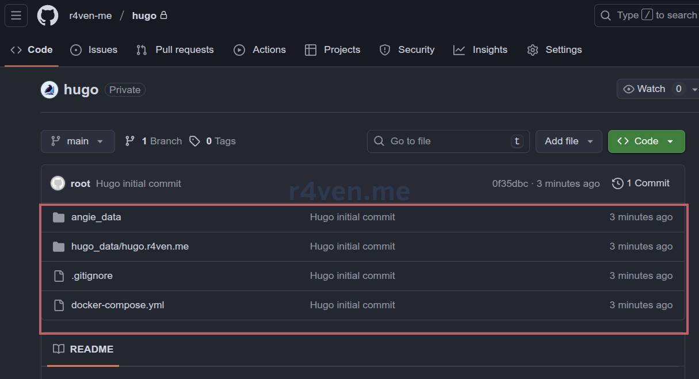Expand the main branch dropdown
Screen dimensions: 699x379
point(78,141)
